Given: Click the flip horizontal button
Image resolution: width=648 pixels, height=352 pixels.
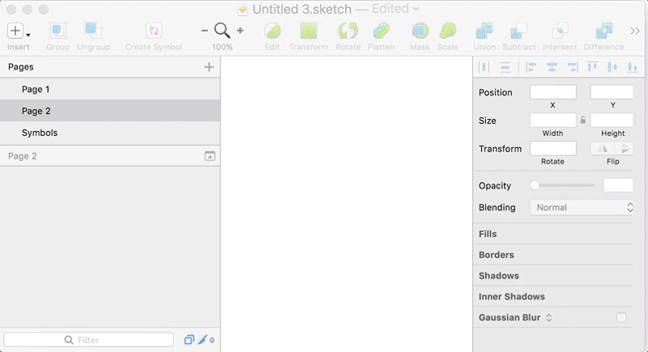Looking at the screenshot, I should click(x=602, y=148).
